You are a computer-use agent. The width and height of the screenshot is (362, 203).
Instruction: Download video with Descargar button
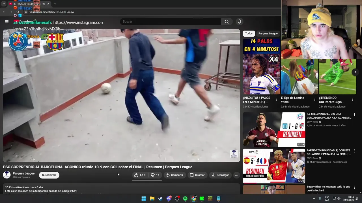[x=220, y=175]
